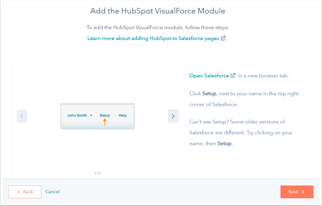Screen dimensions: 322x206
Task: Click the Next button
Action: [x=297, y=192]
